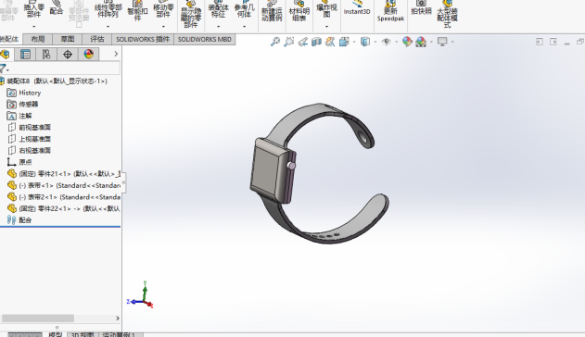Open Reference Geometry (参考几何体)

[x=245, y=9]
